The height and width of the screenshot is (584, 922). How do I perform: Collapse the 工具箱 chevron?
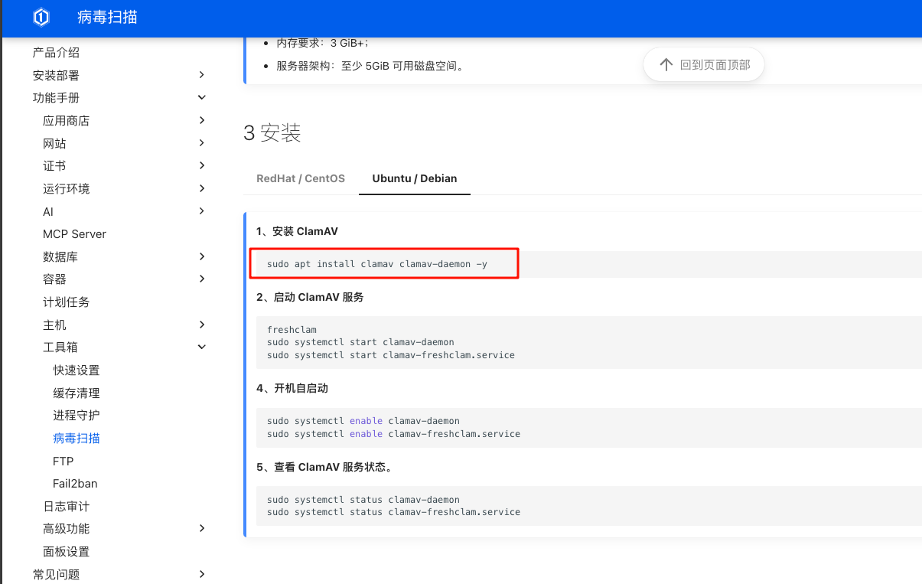coord(201,347)
